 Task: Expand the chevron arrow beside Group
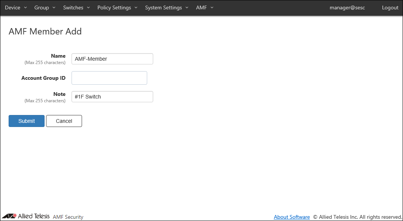(x=54, y=7)
